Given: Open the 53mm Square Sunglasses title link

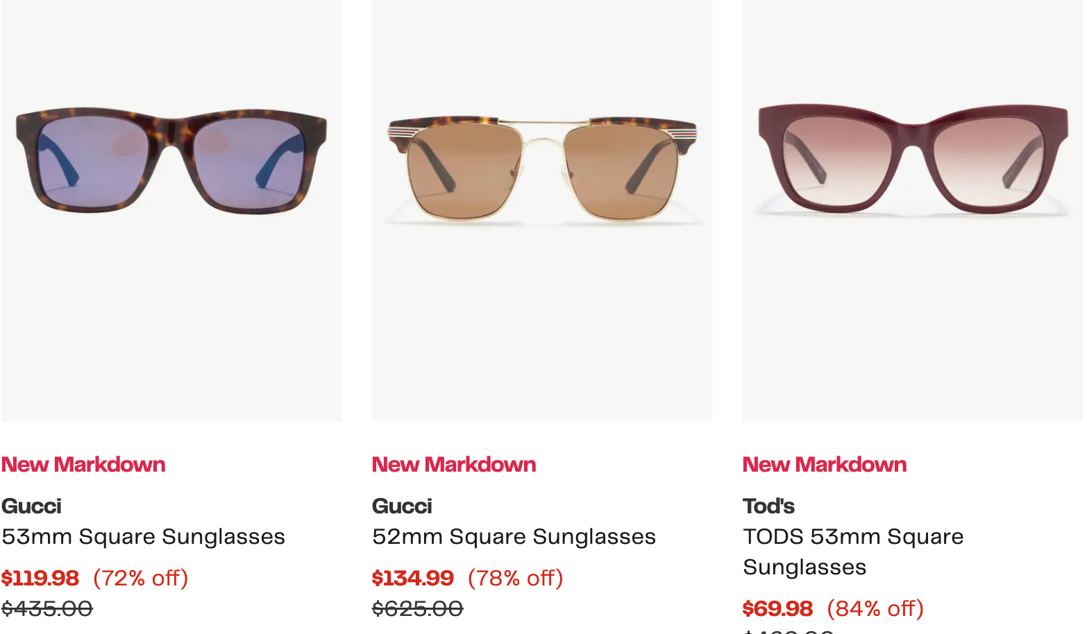Looking at the screenshot, I should pos(144,536).
